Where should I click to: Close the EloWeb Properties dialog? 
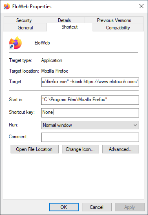point(141,6)
